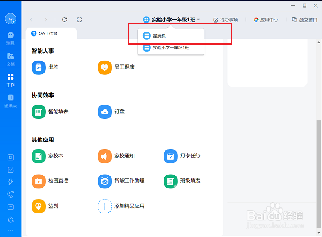322x237 pixels.
Task: Open the 智能工作助理 assistant app
Action: tap(121, 181)
